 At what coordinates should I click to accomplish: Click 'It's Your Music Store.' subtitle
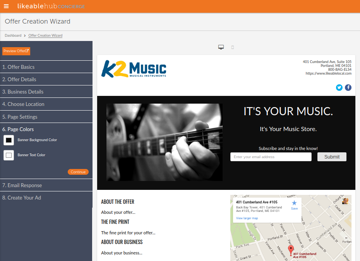click(288, 129)
